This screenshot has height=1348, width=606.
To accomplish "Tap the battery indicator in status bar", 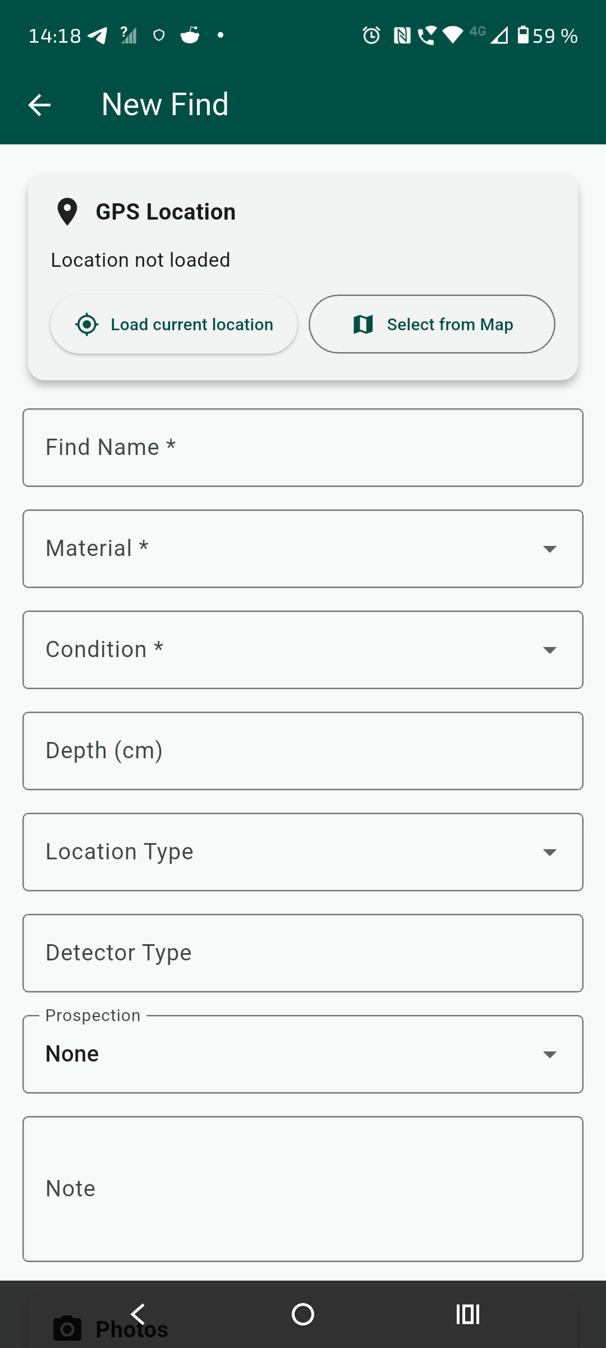I will [x=523, y=35].
